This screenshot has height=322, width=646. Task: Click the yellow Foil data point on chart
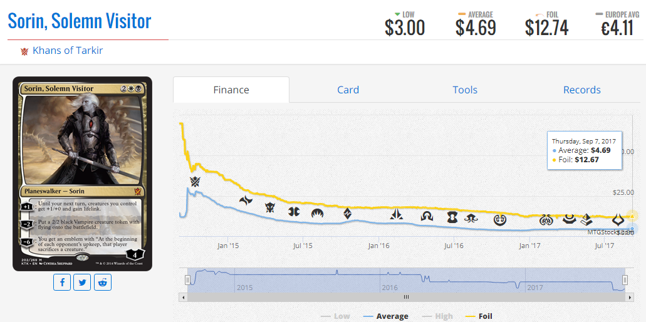(x=633, y=216)
